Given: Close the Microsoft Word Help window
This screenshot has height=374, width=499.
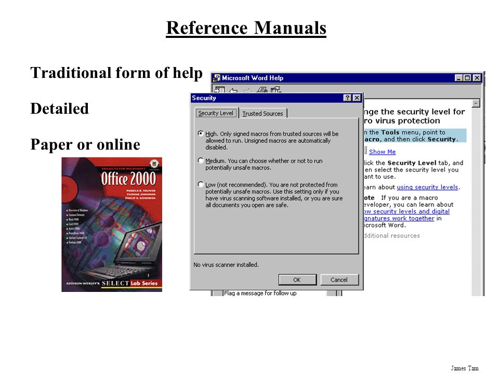Looking at the screenshot, I should pyautogui.click(x=477, y=78).
